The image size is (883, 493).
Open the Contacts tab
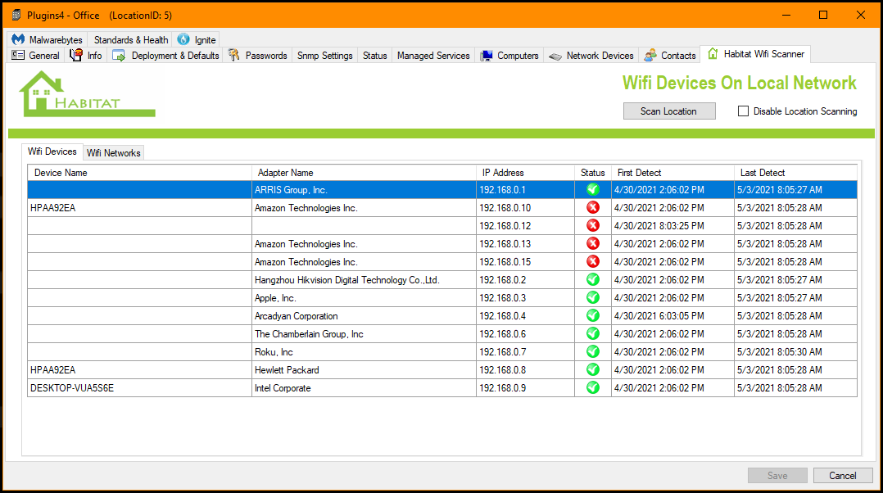pos(670,56)
